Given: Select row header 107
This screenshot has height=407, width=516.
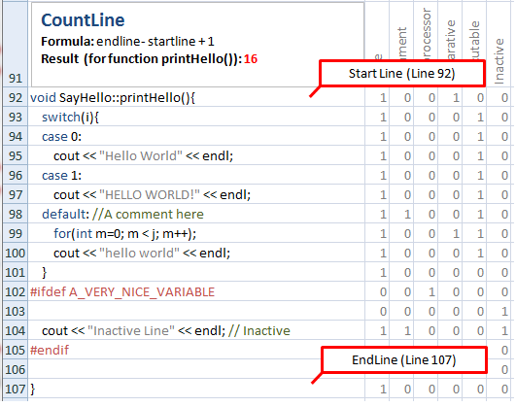Looking at the screenshot, I should (16, 390).
